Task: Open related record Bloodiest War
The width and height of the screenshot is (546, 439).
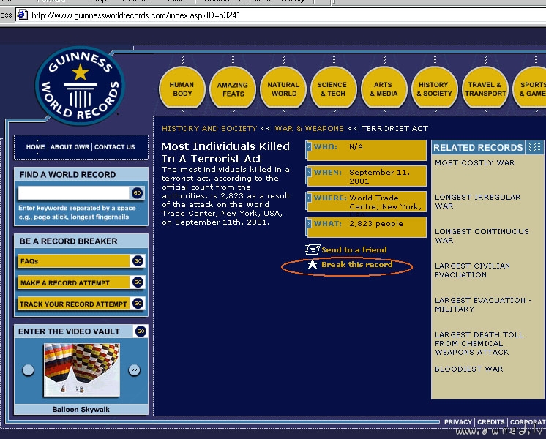Action: coord(468,369)
